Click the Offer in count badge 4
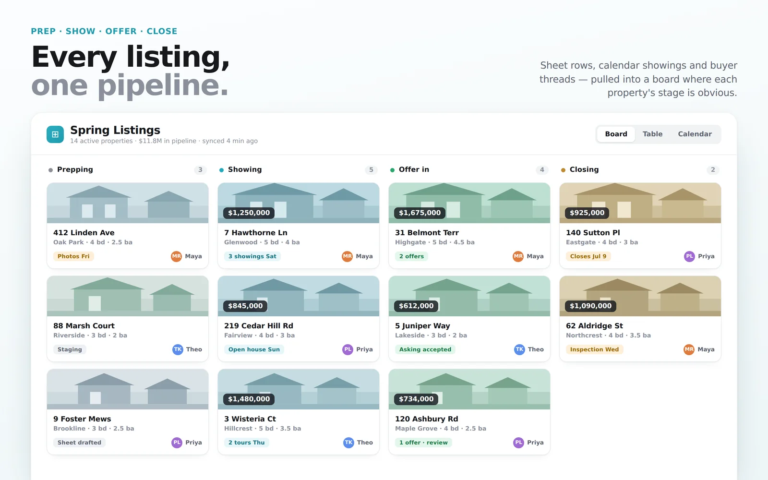This screenshot has height=480, width=768. click(542, 170)
